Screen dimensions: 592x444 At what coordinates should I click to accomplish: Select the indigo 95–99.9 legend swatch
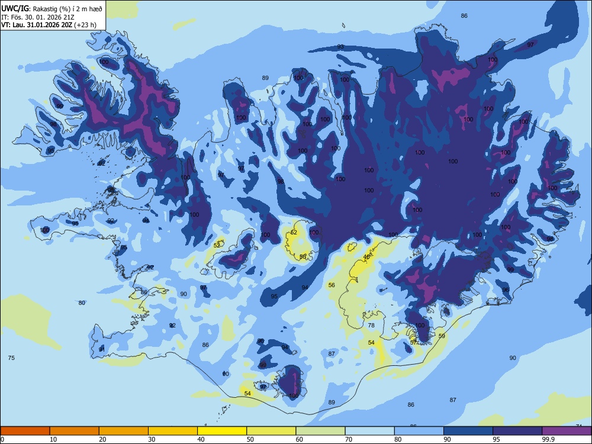(517, 431)
